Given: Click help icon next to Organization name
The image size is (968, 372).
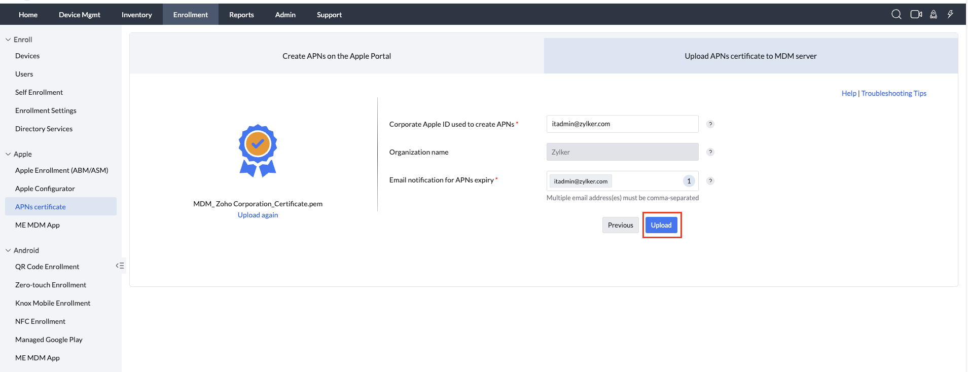Looking at the screenshot, I should [x=710, y=152].
